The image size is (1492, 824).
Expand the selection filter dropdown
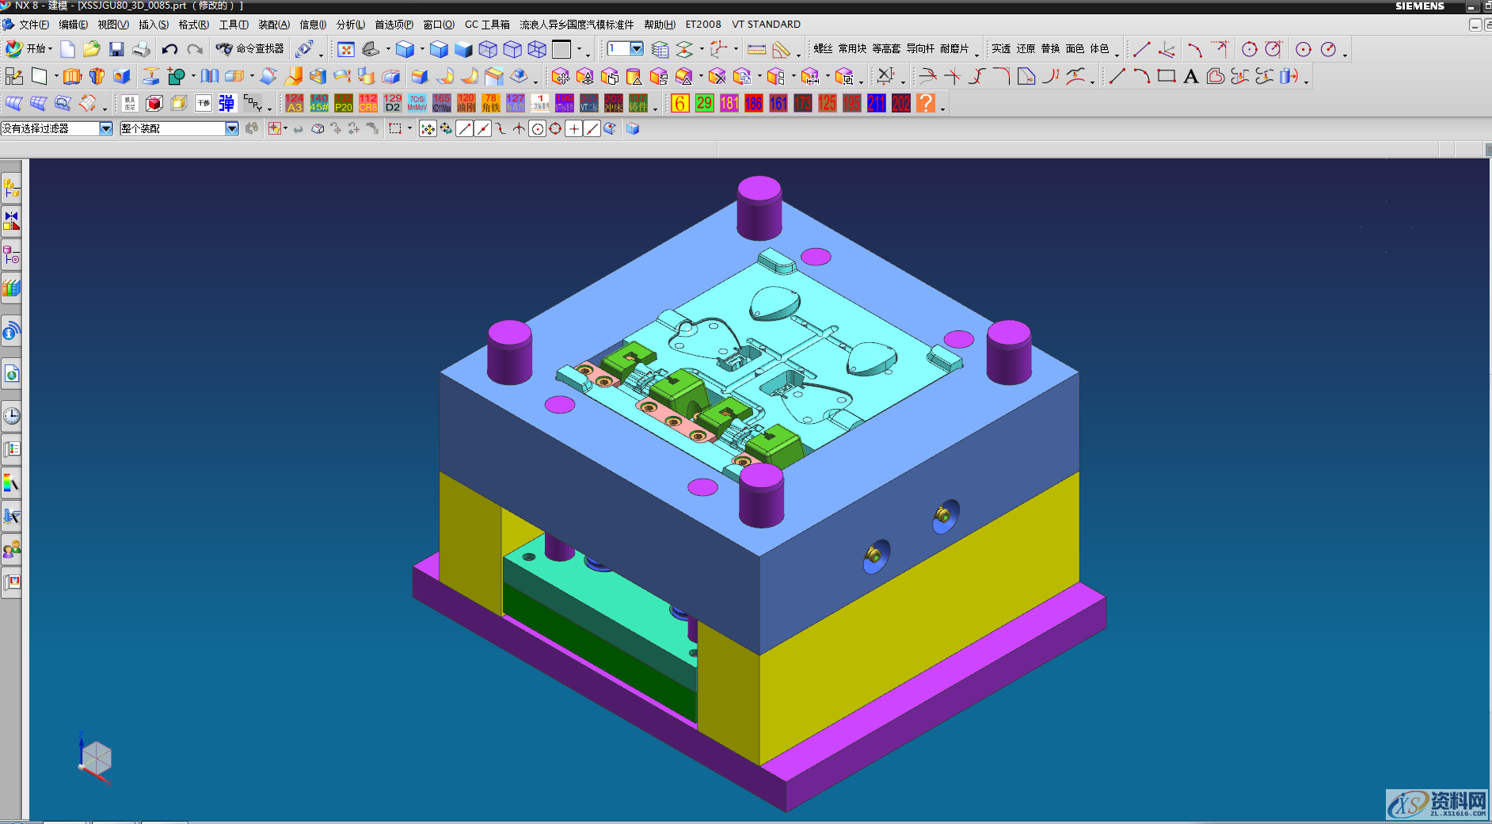coord(105,128)
